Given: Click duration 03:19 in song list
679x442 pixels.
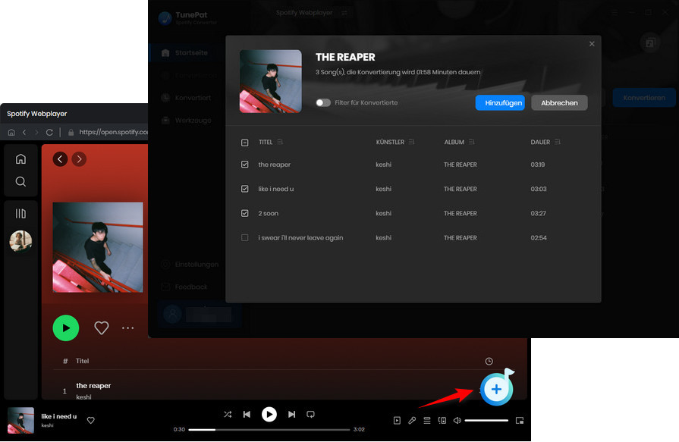Looking at the screenshot, I should click(538, 165).
